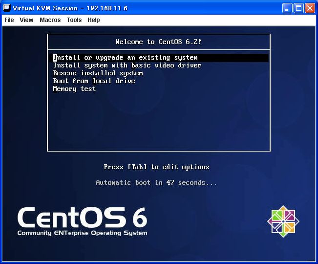
Task: Close the Virtual KVM Session window
Action: coord(310,8)
